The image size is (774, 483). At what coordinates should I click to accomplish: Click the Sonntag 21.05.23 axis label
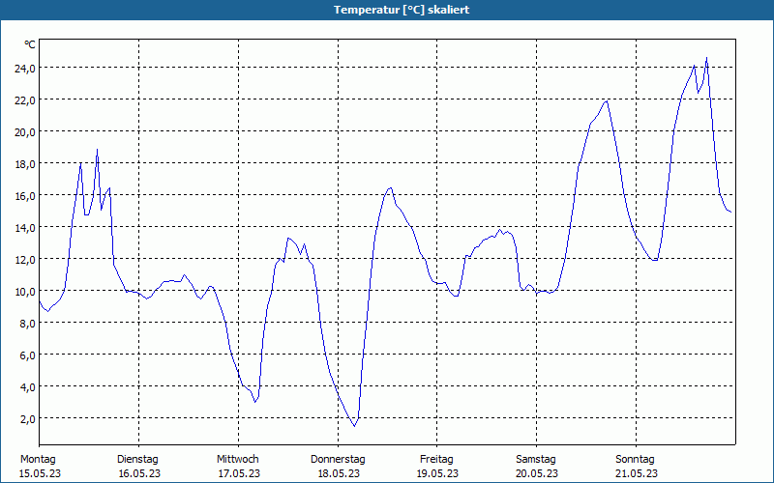pyautogui.click(x=636, y=467)
